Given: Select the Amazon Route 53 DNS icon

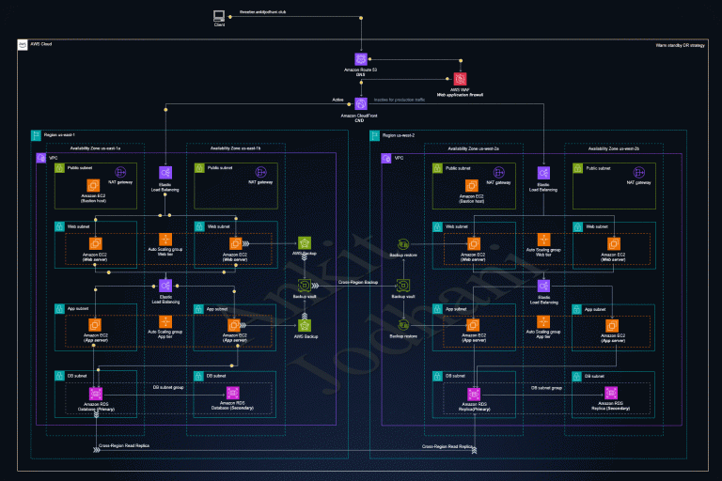Looking at the screenshot, I should [x=361, y=59].
